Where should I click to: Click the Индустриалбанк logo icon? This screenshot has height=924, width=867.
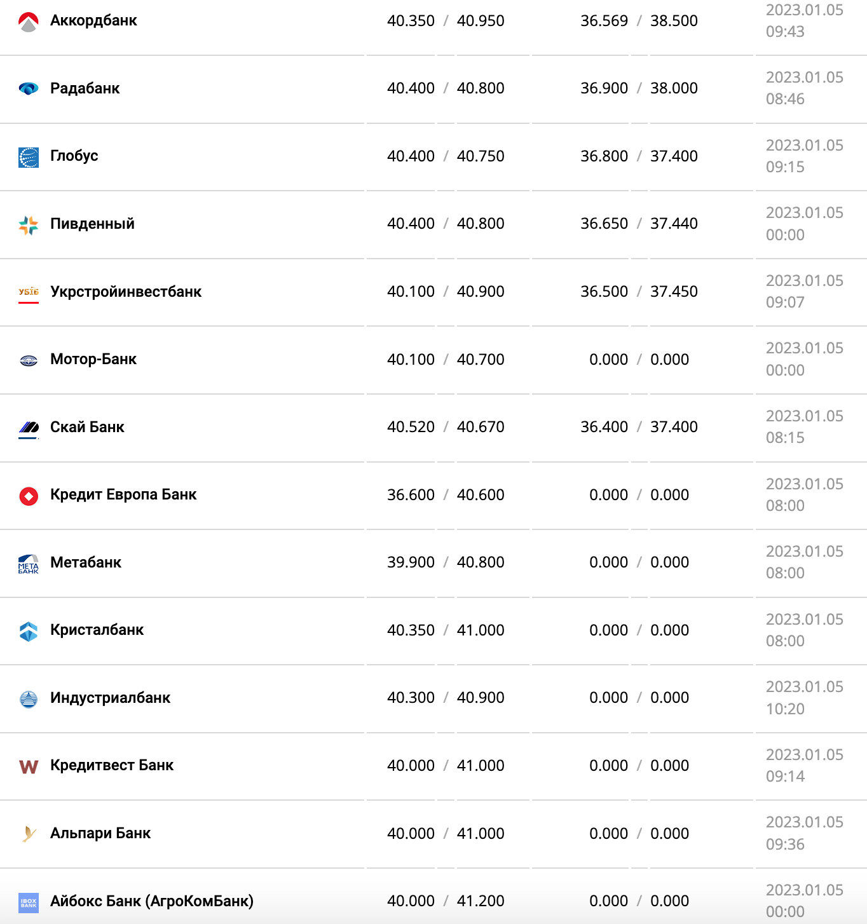29,699
